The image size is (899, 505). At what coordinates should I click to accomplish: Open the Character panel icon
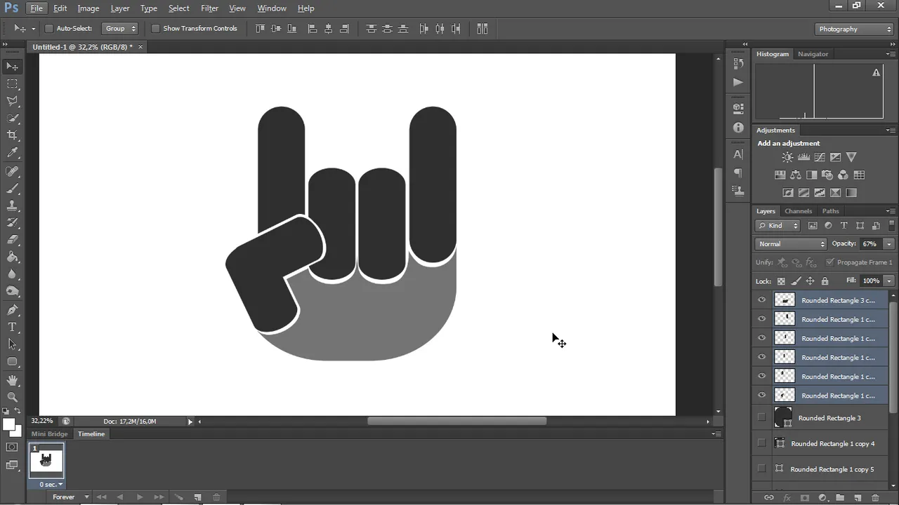(x=737, y=154)
